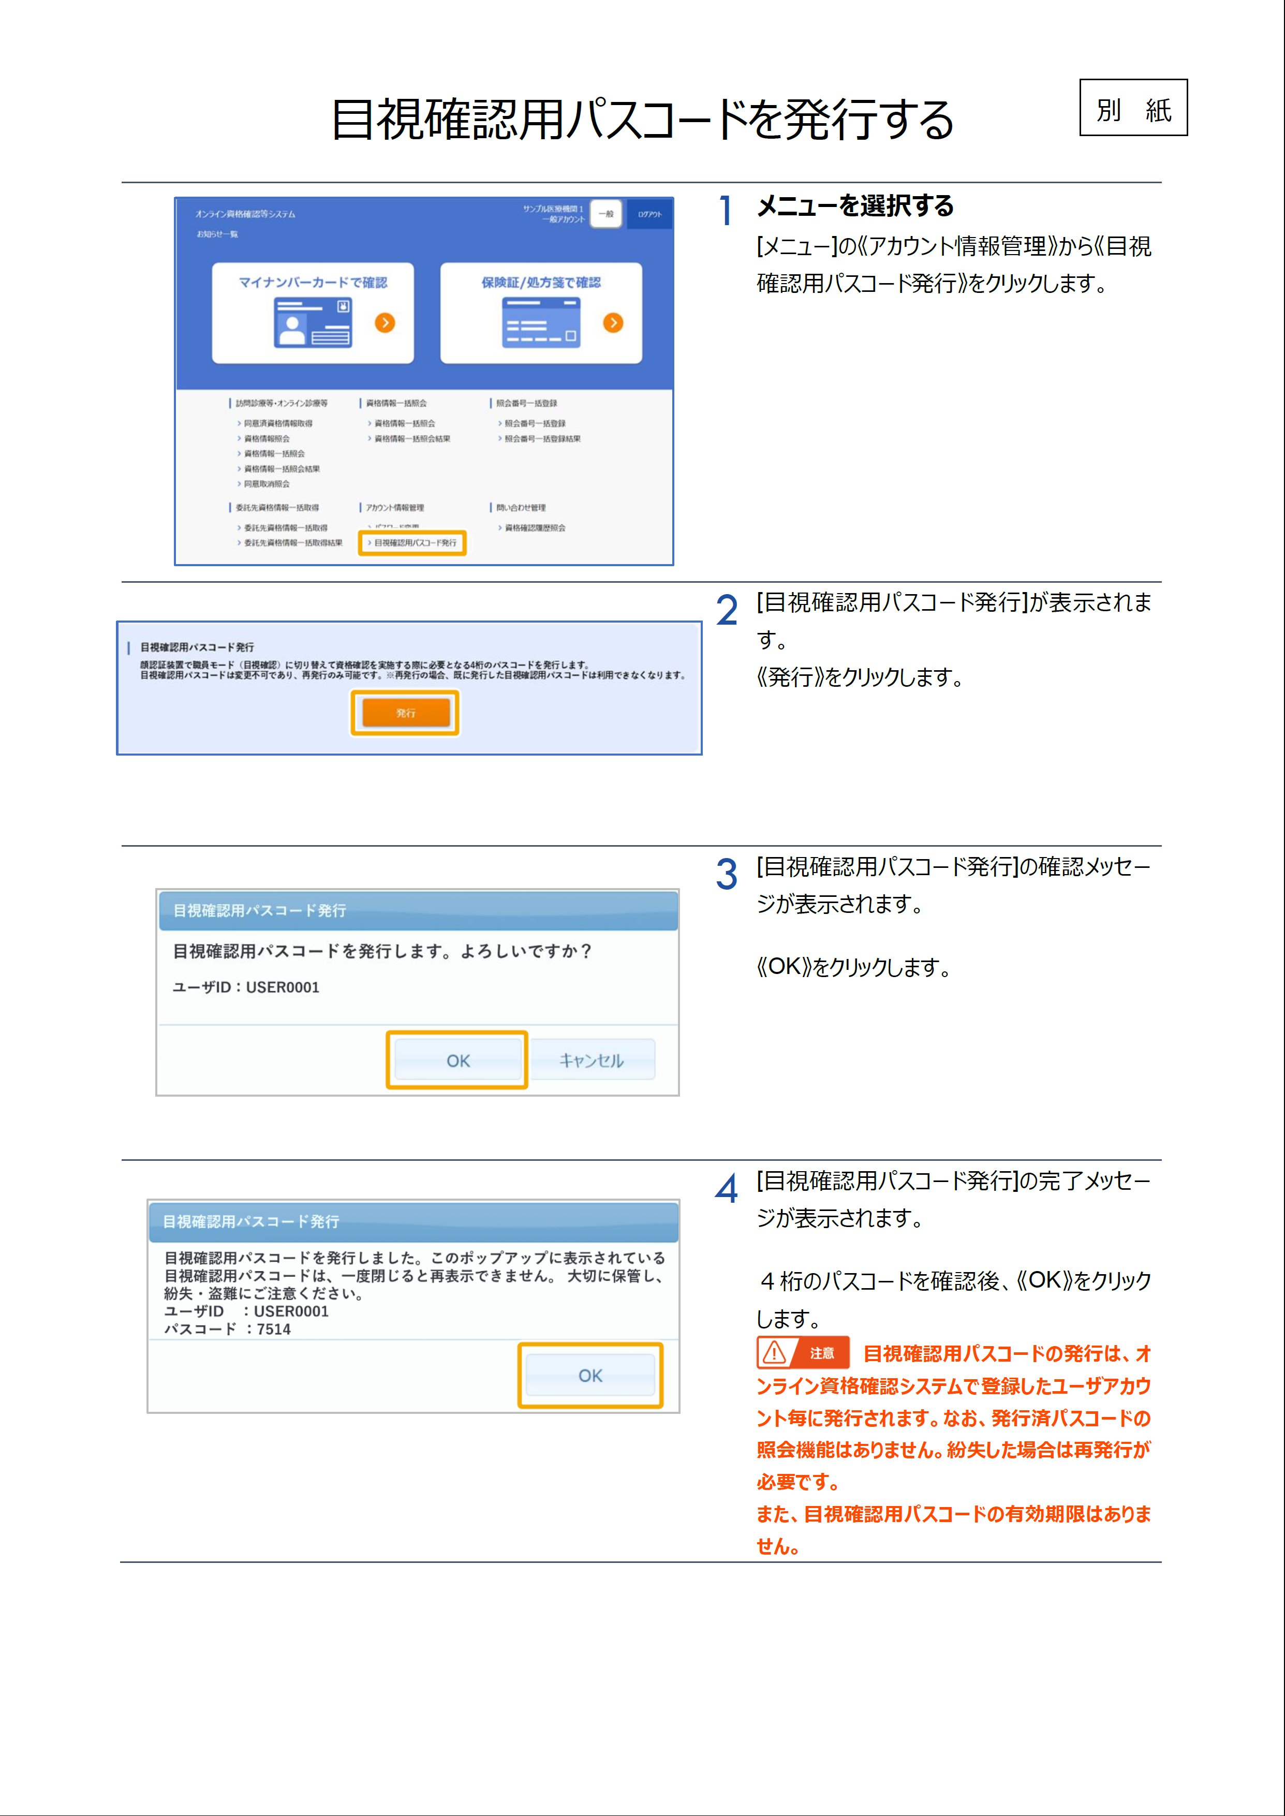Image resolution: width=1285 pixels, height=1816 pixels.
Task: Click the 訪問診療等・オンライン診療等 section heading
Action: tap(281, 404)
